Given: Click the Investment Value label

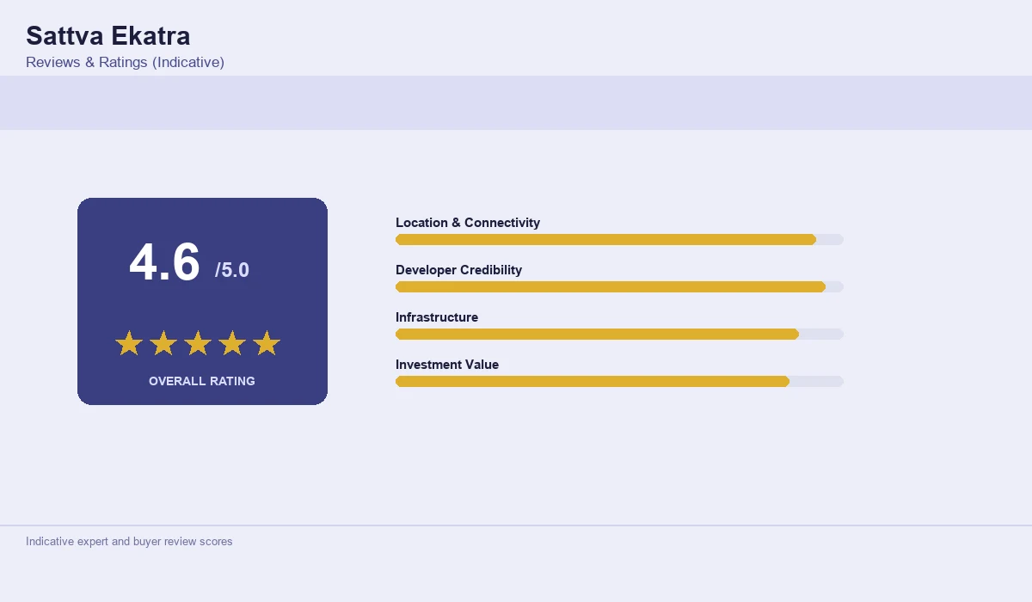Looking at the screenshot, I should point(447,365).
